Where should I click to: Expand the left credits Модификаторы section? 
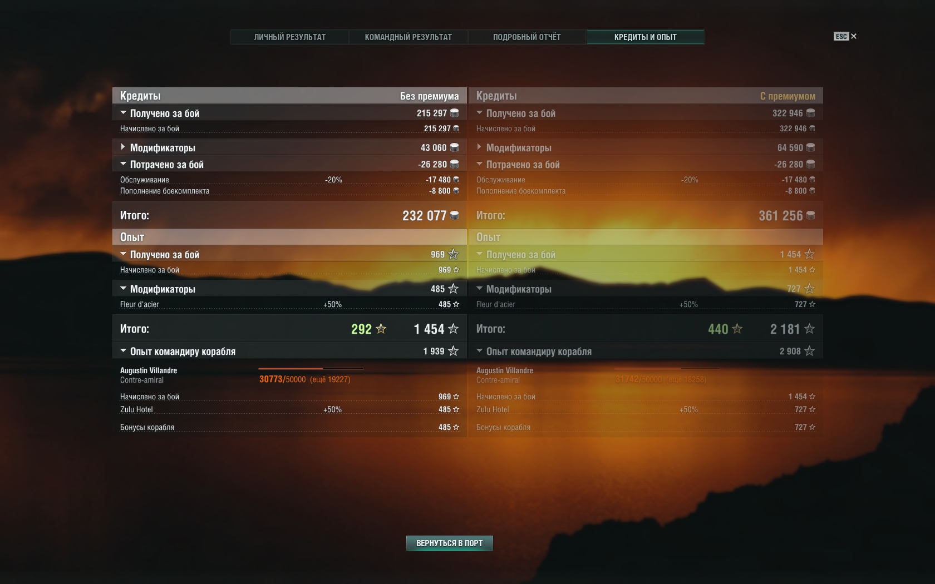(123, 147)
